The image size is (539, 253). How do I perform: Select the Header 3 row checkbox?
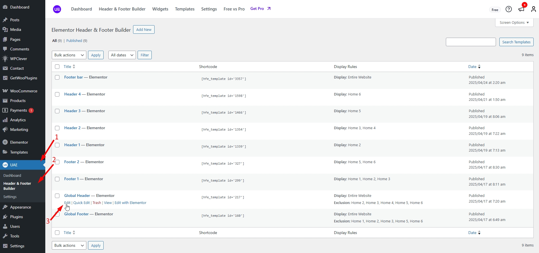point(57,111)
